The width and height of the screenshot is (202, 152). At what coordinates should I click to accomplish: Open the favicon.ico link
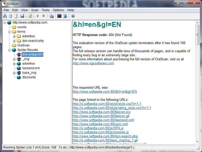(102, 112)
